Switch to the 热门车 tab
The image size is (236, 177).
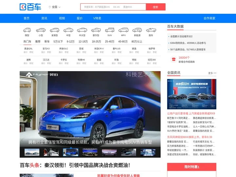click(27, 42)
